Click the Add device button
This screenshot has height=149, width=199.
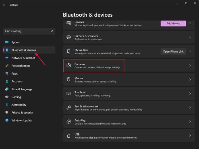[x=173, y=23]
